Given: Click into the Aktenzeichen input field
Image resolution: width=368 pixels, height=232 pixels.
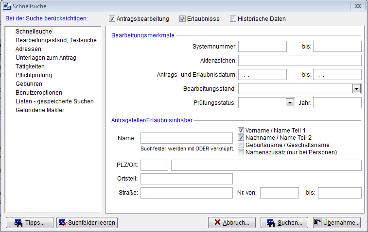Looking at the screenshot, I should [299, 60].
